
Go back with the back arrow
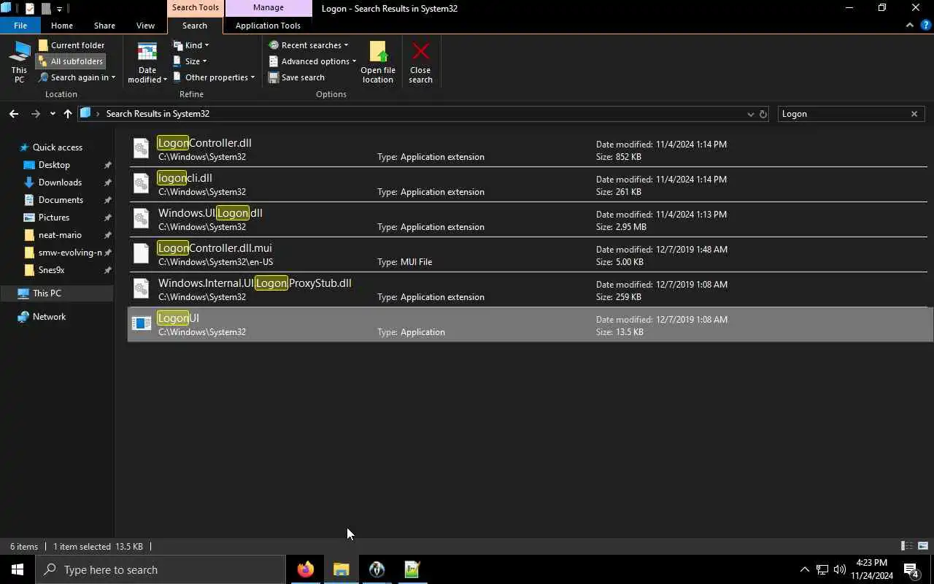[13, 114]
